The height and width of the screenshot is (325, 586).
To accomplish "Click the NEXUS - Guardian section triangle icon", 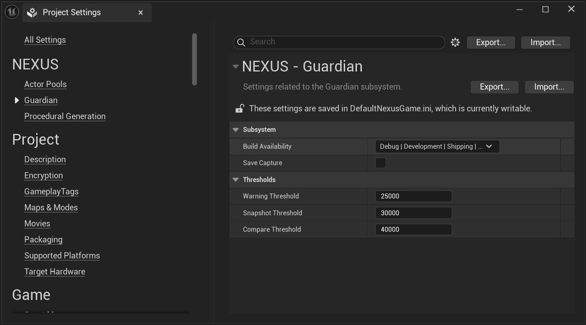I will click(x=235, y=66).
